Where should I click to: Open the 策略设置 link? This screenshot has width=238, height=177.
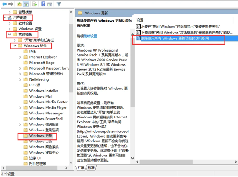(x=90, y=36)
